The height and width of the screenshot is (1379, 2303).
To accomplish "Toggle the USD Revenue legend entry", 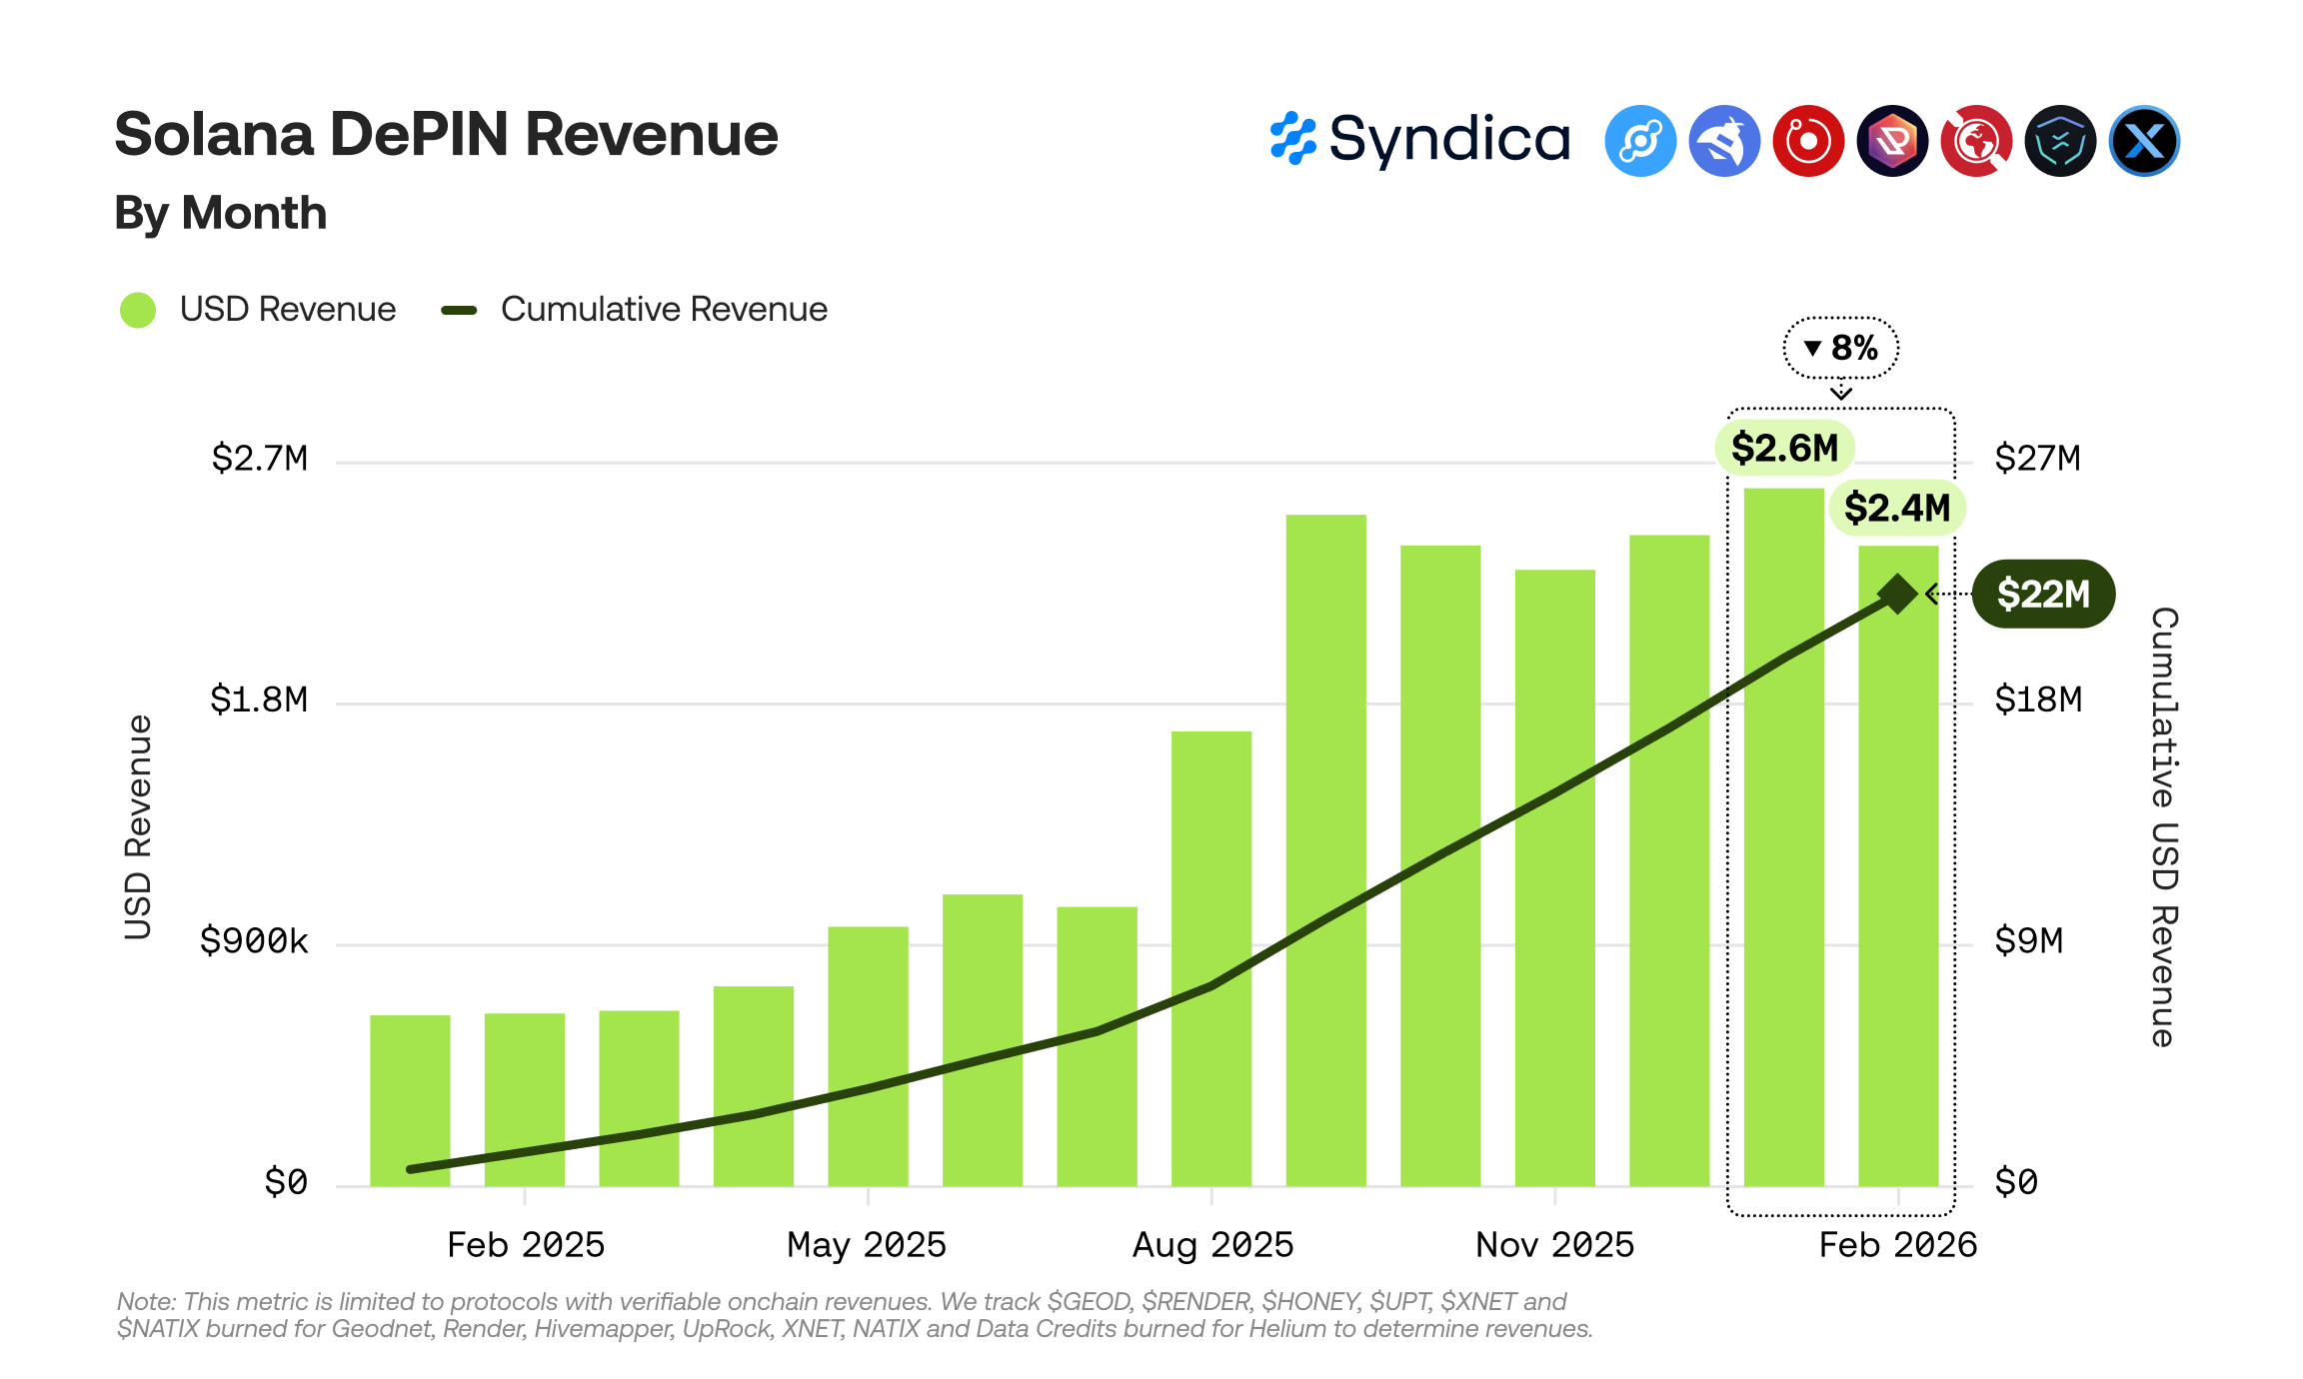I will tap(287, 310).
